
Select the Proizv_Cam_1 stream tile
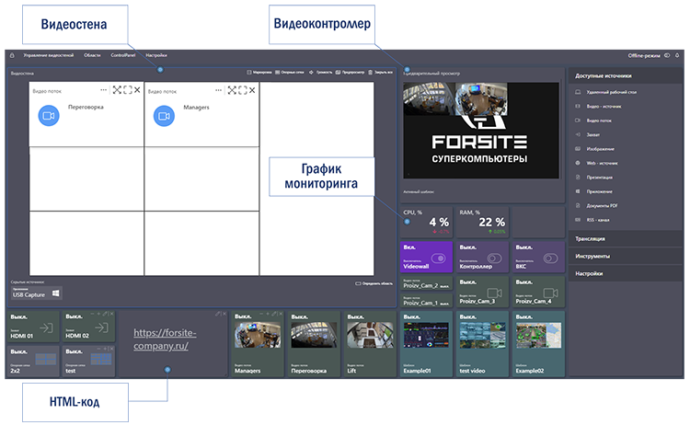[x=426, y=301]
